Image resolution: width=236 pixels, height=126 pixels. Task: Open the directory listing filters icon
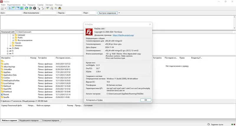[x=48, y=8]
